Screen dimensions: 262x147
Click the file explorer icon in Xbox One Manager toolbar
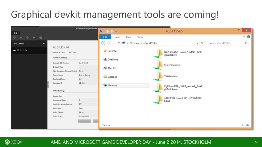tap(41, 38)
